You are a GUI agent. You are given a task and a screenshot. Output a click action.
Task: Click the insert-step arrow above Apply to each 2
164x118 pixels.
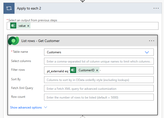click(82, 1)
